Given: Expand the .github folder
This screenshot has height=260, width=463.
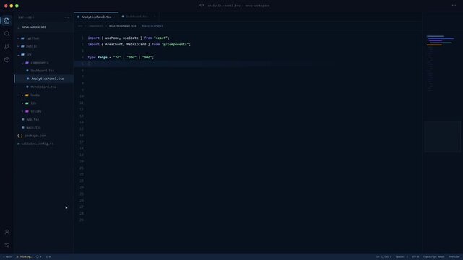Looking at the screenshot, I should pyautogui.click(x=18, y=38).
